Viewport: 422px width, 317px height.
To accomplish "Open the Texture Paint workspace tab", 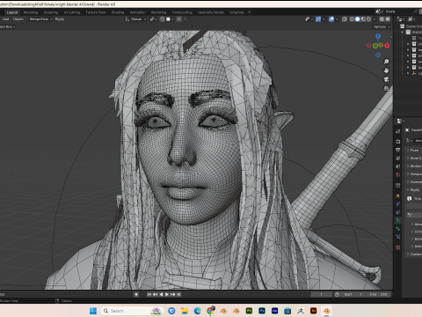I will pyautogui.click(x=96, y=12).
